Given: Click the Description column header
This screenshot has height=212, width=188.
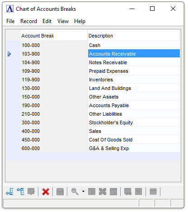Looking at the screenshot, I should pyautogui.click(x=134, y=36).
